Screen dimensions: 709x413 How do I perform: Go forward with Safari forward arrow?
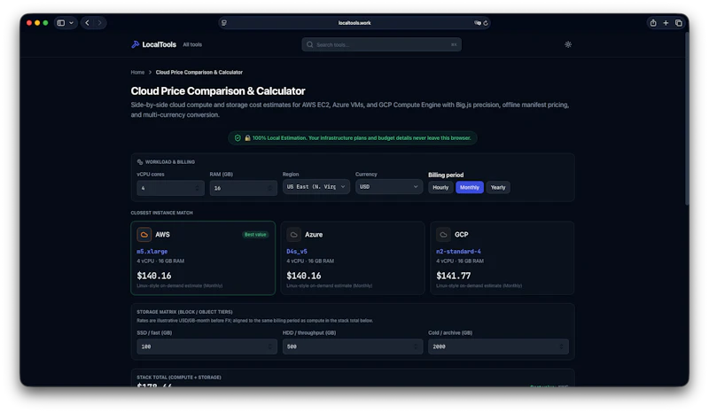pyautogui.click(x=99, y=23)
